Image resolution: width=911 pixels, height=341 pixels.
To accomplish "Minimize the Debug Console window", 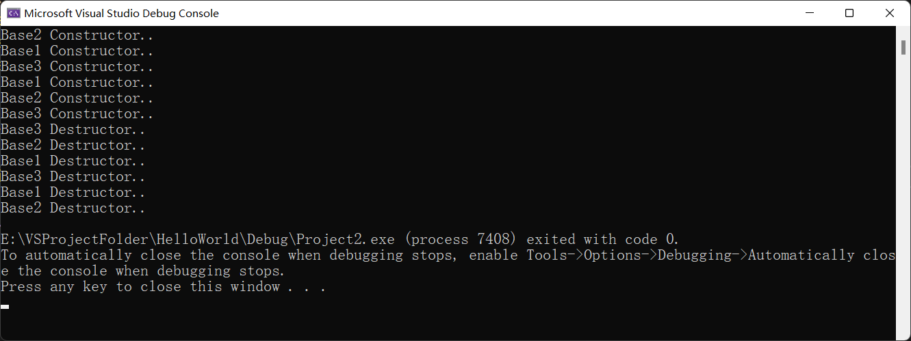I will tap(809, 13).
